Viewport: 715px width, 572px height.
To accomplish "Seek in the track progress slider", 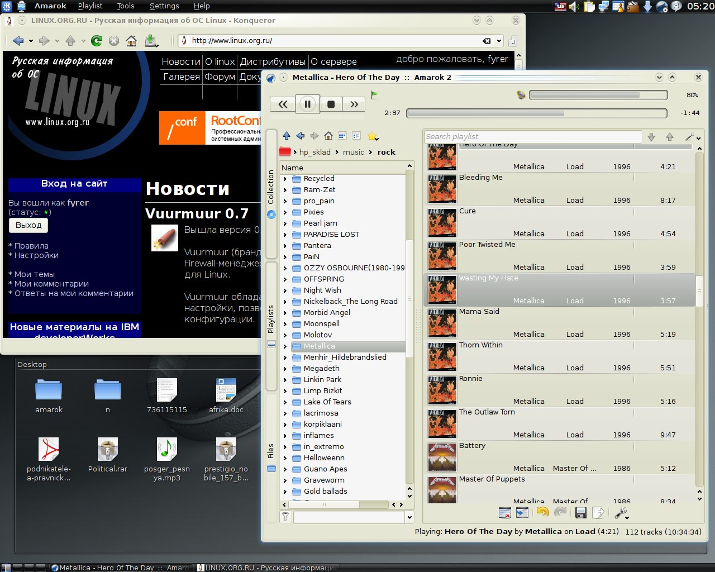I will 537,113.
